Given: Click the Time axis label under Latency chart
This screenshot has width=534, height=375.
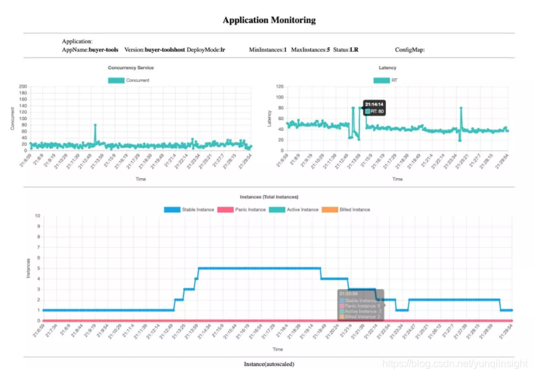Looking at the screenshot, I should (397, 179).
